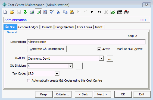Enable Automatically create G/L Codes checkbox
Screen dimensions: 153x100
tap(29, 80)
